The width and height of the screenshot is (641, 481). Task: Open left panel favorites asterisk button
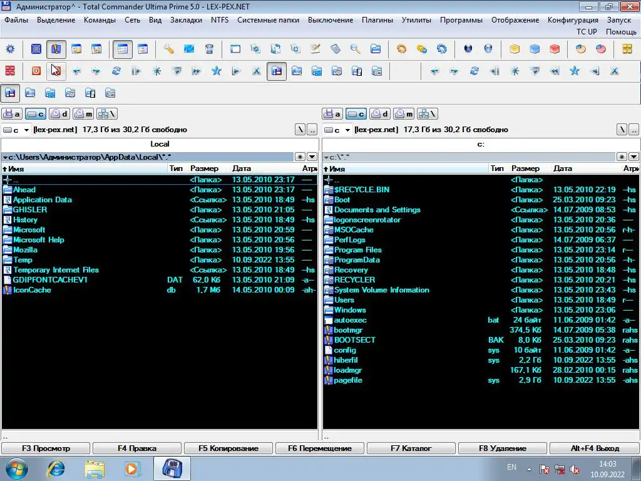pyautogui.click(x=300, y=157)
